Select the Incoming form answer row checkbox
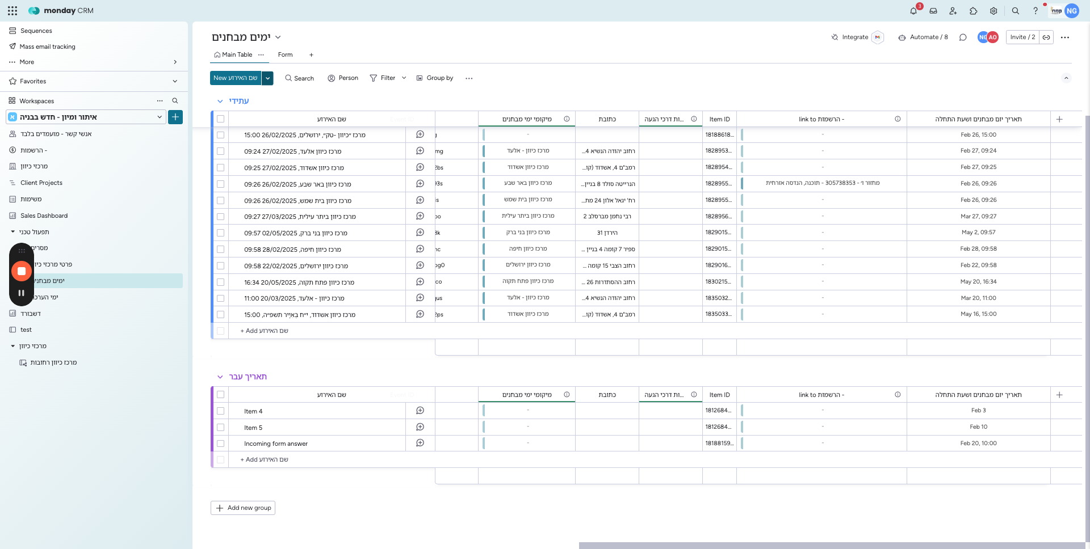1090x549 pixels. click(221, 444)
